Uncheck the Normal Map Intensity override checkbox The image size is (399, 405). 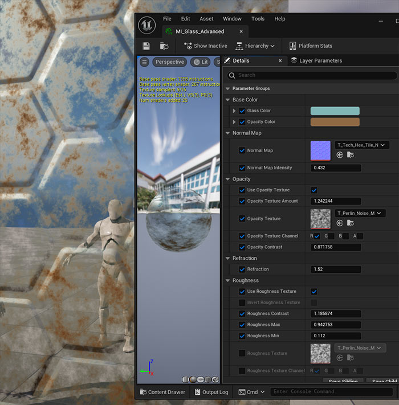pyautogui.click(x=242, y=168)
